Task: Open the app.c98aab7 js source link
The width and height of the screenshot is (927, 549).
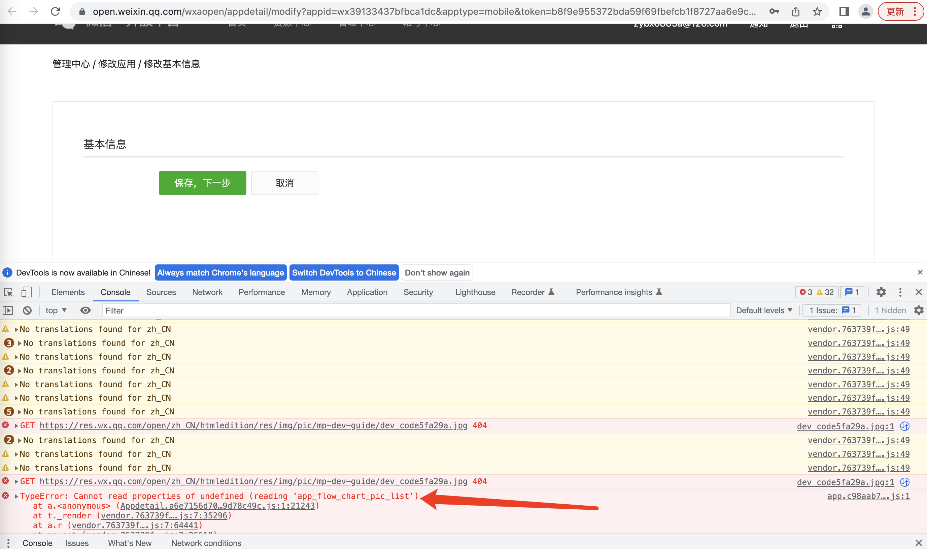Action: (868, 496)
